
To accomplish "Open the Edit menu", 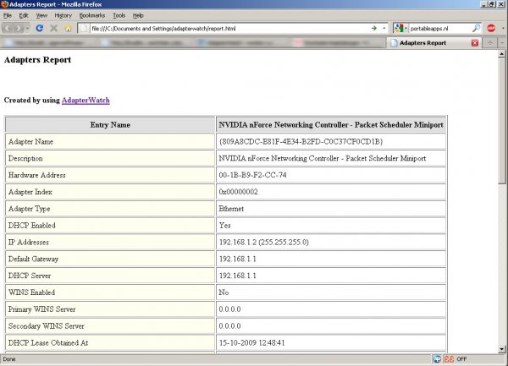I will [24, 15].
